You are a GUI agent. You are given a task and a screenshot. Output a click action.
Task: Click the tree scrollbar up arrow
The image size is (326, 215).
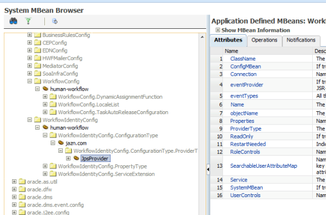[202, 37]
